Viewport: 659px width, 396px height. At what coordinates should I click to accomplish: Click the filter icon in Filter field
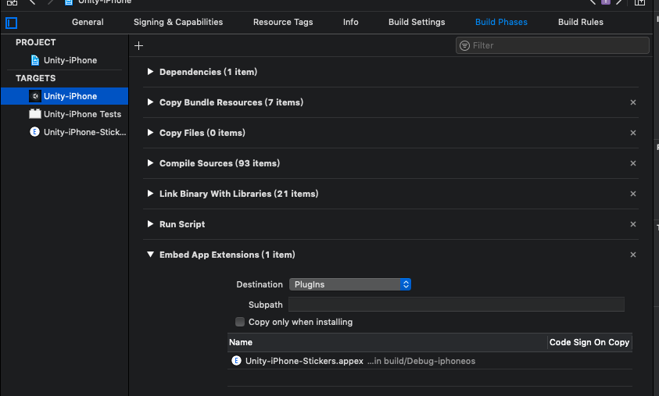coord(464,45)
